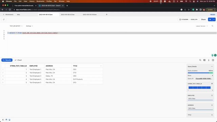The image size is (217, 122).
Task: Sort by the EMPLOYEE column header
Action: point(33,66)
